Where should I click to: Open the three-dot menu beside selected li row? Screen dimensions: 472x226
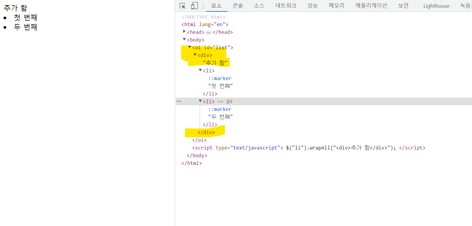(x=179, y=101)
